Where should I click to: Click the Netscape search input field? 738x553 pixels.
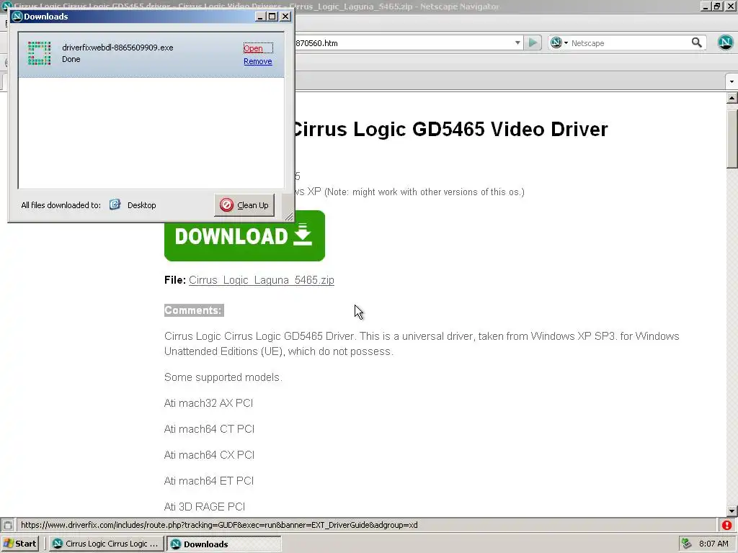(x=629, y=42)
